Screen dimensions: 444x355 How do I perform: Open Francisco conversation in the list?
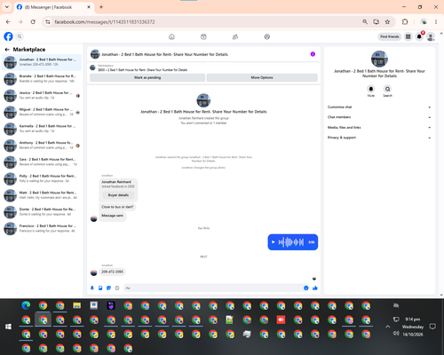point(42,228)
